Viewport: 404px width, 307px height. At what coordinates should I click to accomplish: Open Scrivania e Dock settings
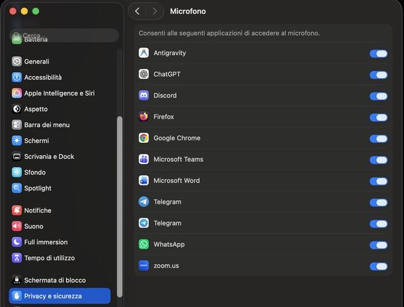point(60,156)
